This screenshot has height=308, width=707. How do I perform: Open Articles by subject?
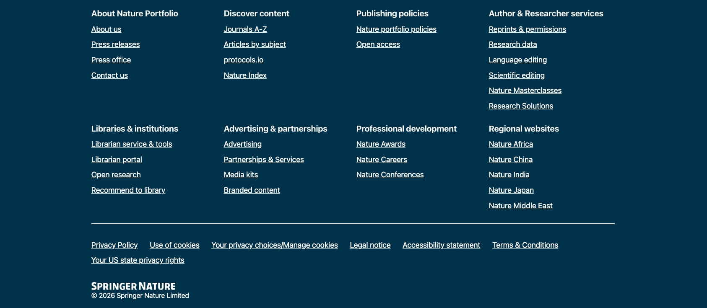[x=255, y=44]
